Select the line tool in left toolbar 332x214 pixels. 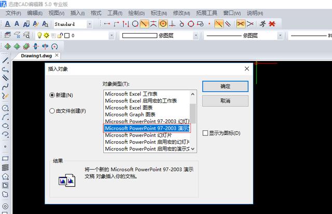[5, 60]
